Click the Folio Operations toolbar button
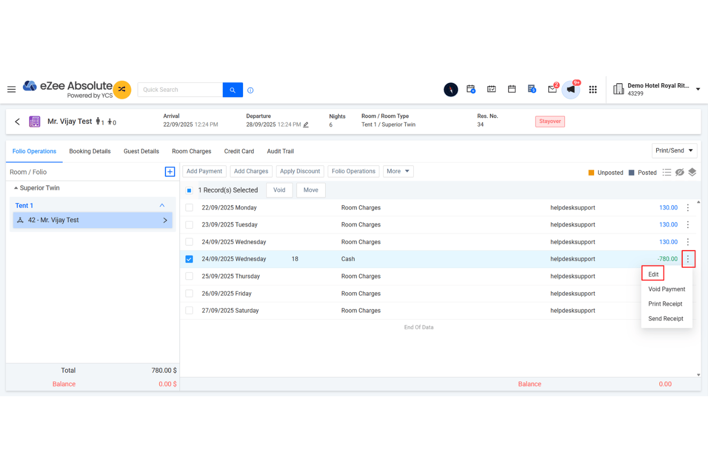The width and height of the screenshot is (708, 472). [x=354, y=171]
